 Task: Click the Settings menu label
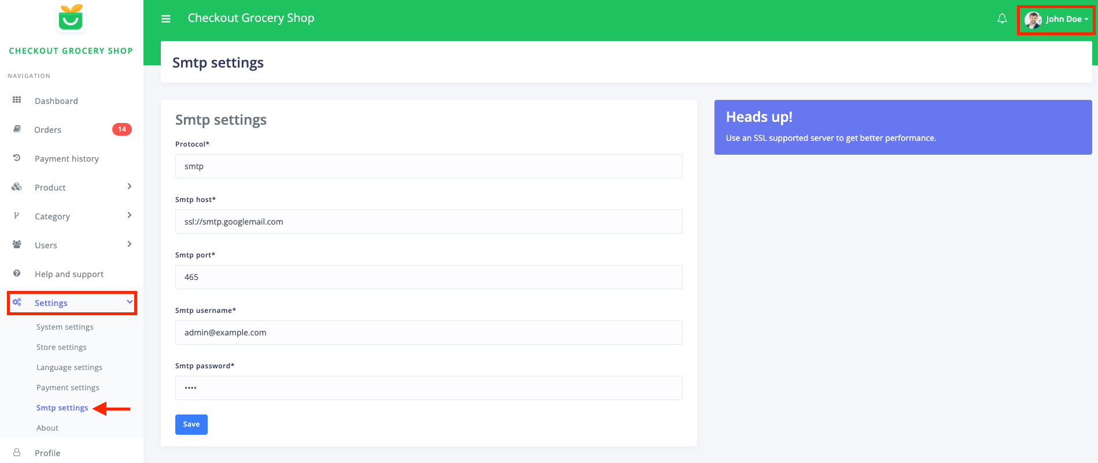51,303
